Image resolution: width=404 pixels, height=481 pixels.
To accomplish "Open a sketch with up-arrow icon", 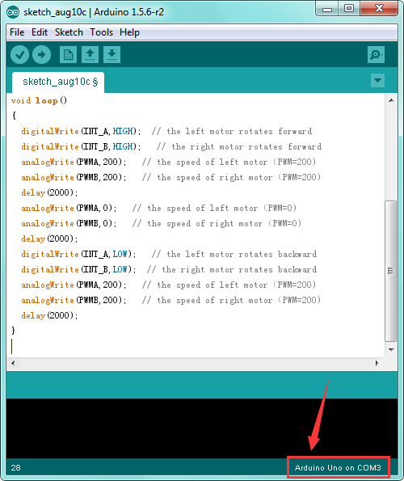I will click(90, 55).
